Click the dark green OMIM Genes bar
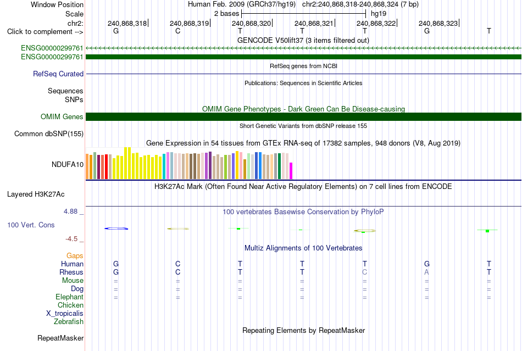The image size is (522, 351). click(x=303, y=117)
